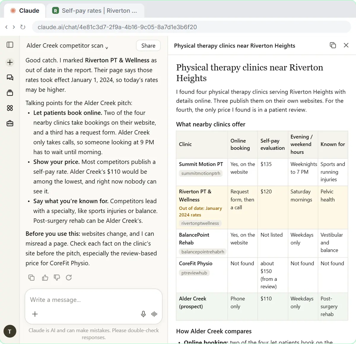
Task: Focus the Write a message input
Action: pyautogui.click(x=93, y=300)
